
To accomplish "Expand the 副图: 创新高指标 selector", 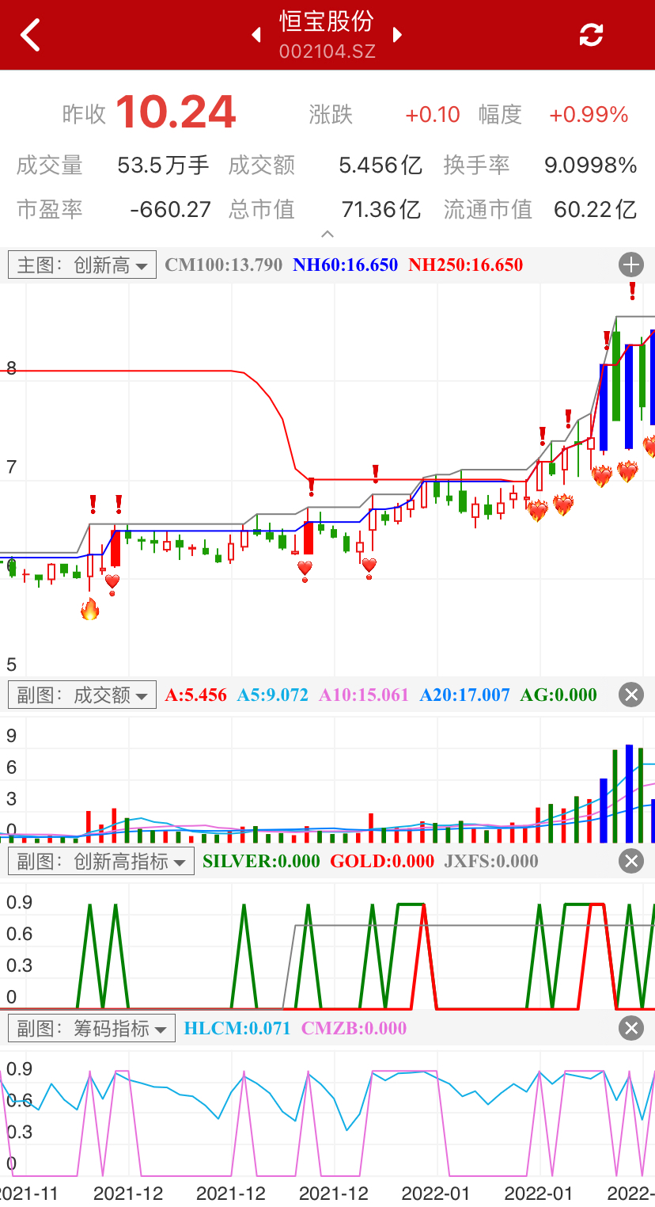I will pos(101,861).
